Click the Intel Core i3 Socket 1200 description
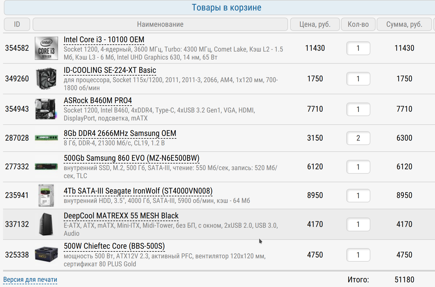The width and height of the screenshot is (435, 287). 173,53
